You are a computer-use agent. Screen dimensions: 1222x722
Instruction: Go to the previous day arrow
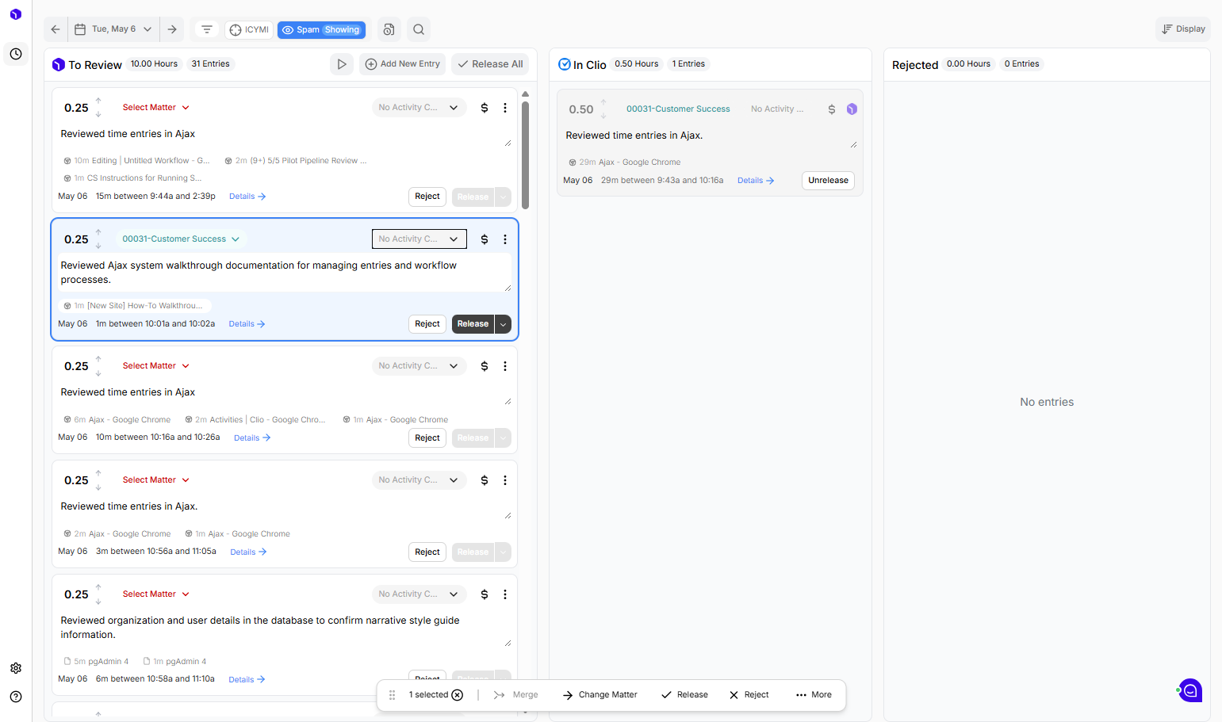tap(56, 29)
